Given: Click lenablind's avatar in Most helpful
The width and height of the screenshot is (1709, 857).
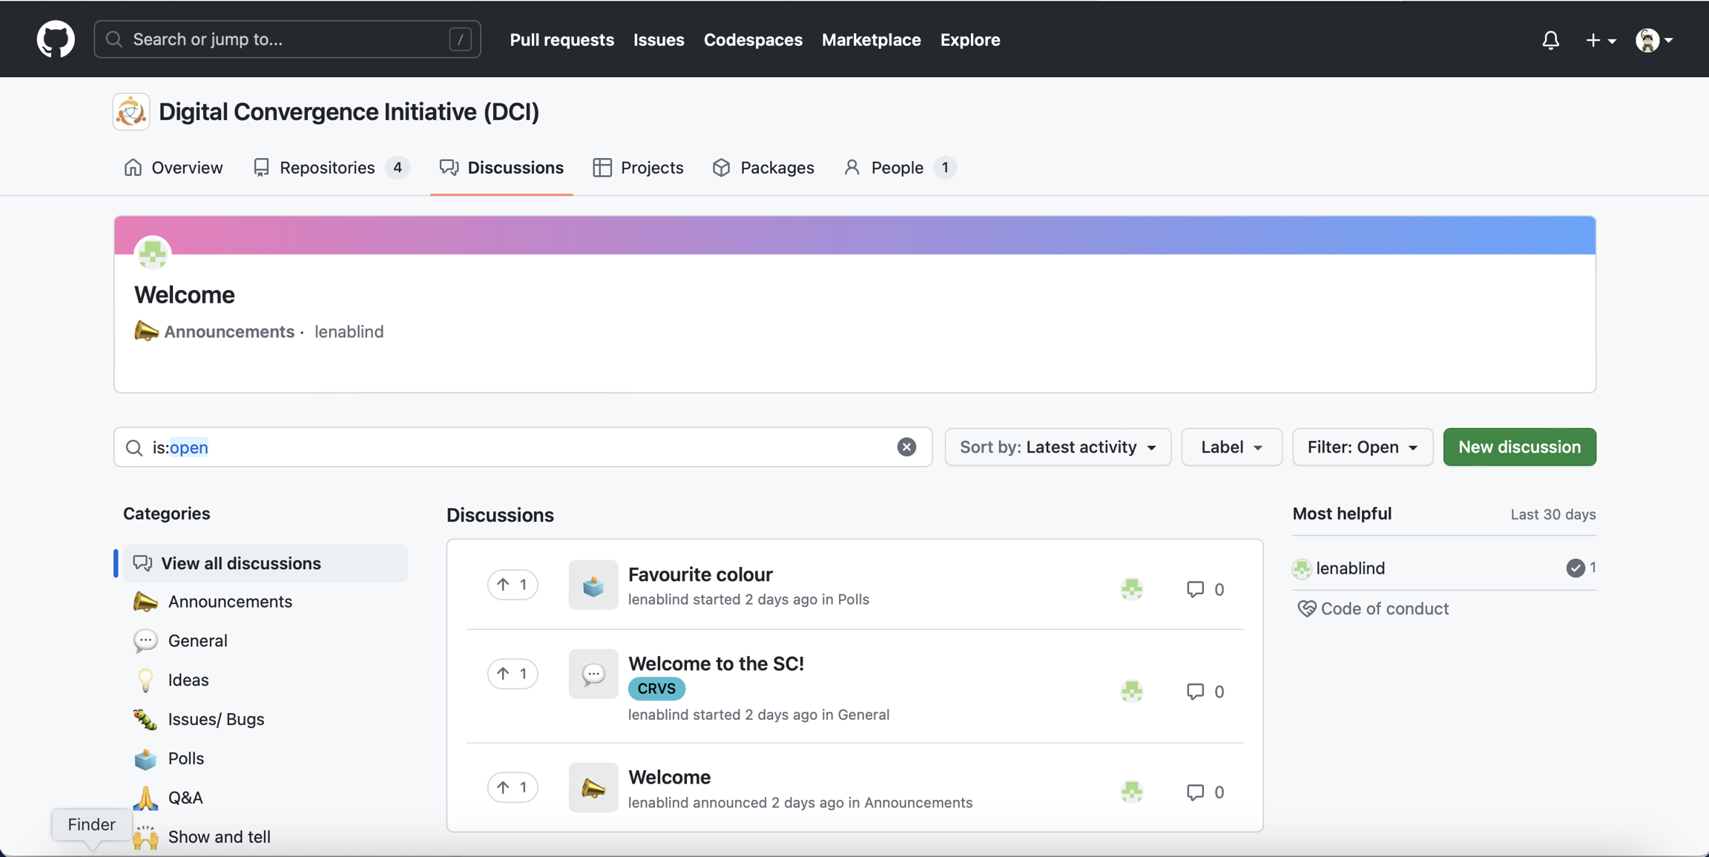Looking at the screenshot, I should point(1302,568).
